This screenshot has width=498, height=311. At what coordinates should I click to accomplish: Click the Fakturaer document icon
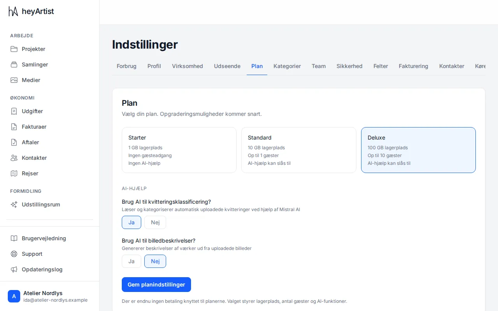(x=14, y=127)
